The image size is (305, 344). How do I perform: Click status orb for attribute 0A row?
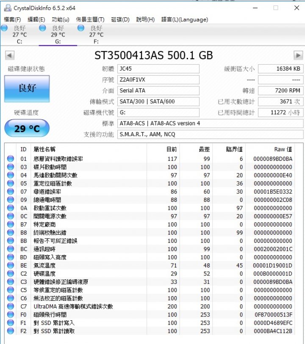point(10,208)
